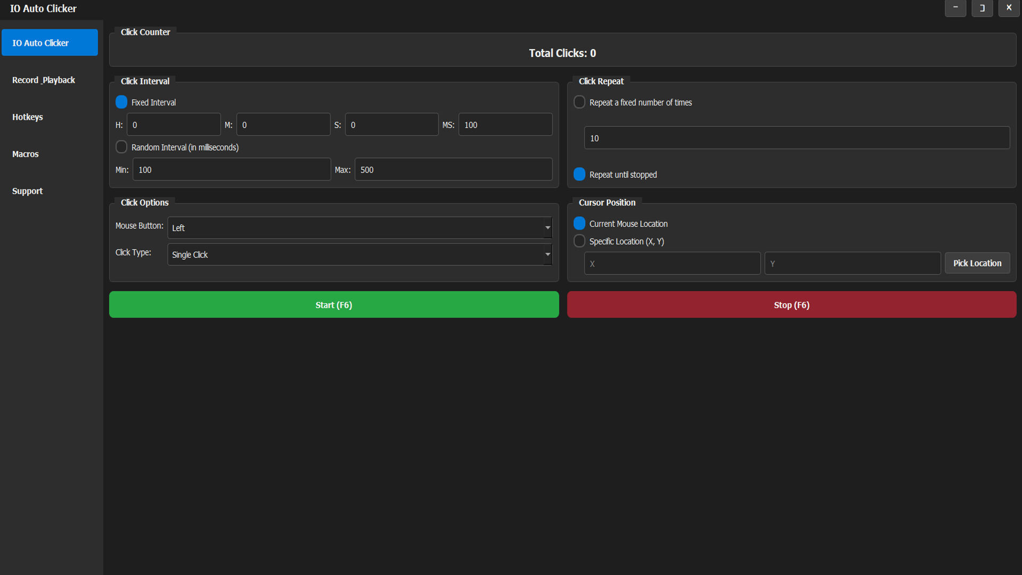
Task: Go to the Macros section
Action: 25,154
